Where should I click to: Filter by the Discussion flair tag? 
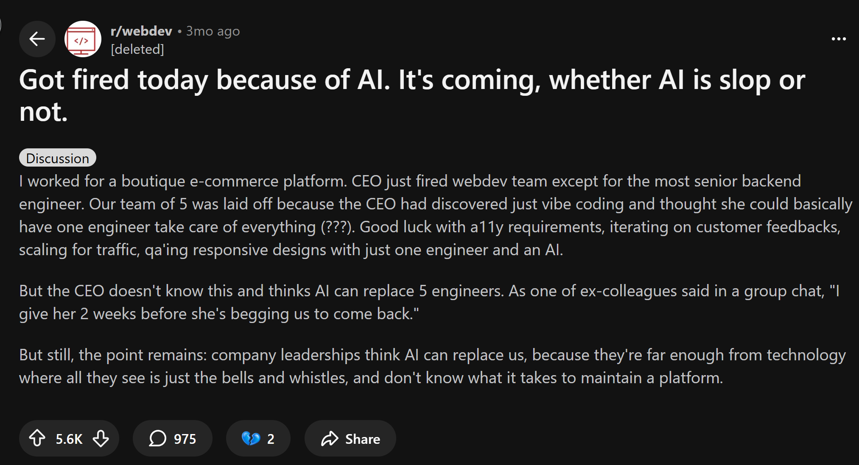tap(58, 158)
